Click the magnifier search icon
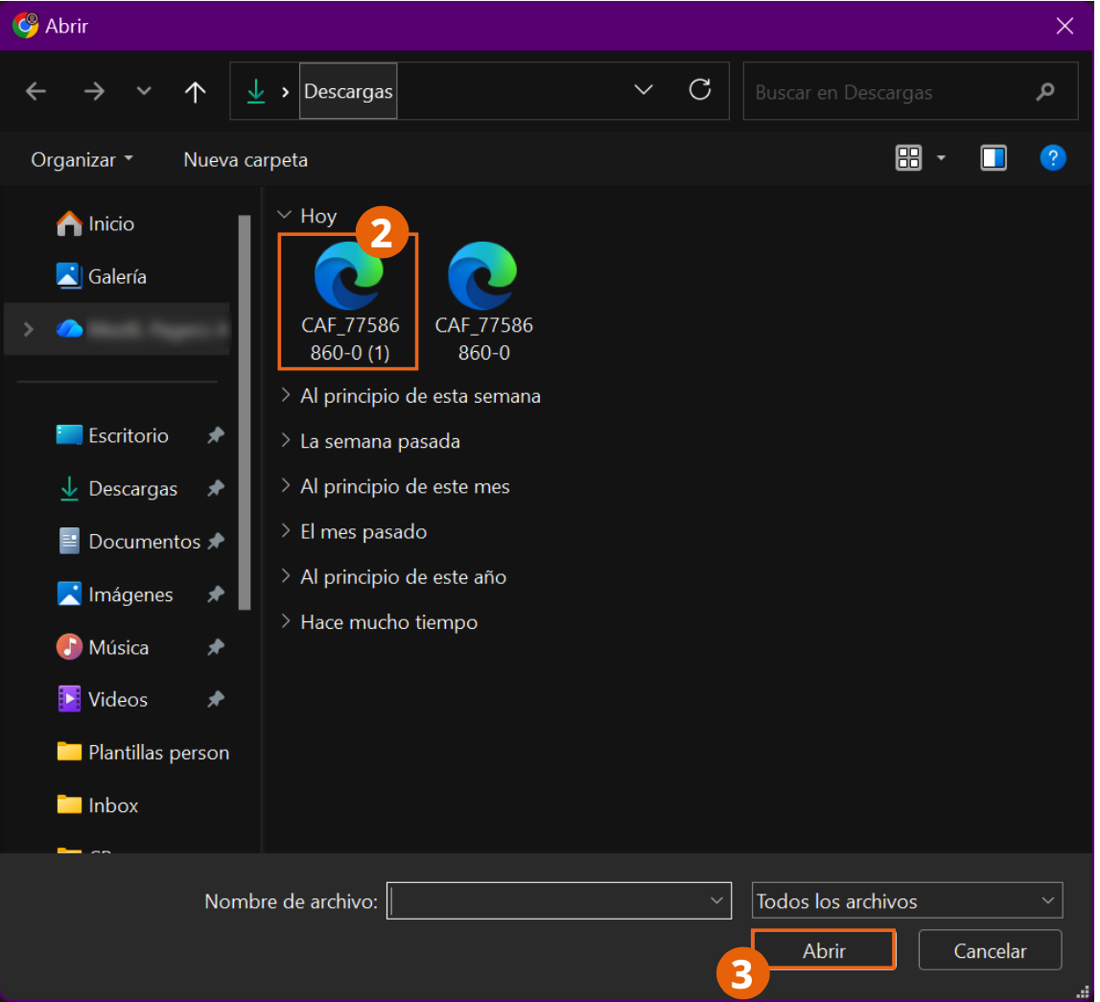Screen dimensions: 1100x1002 pos(1044,92)
